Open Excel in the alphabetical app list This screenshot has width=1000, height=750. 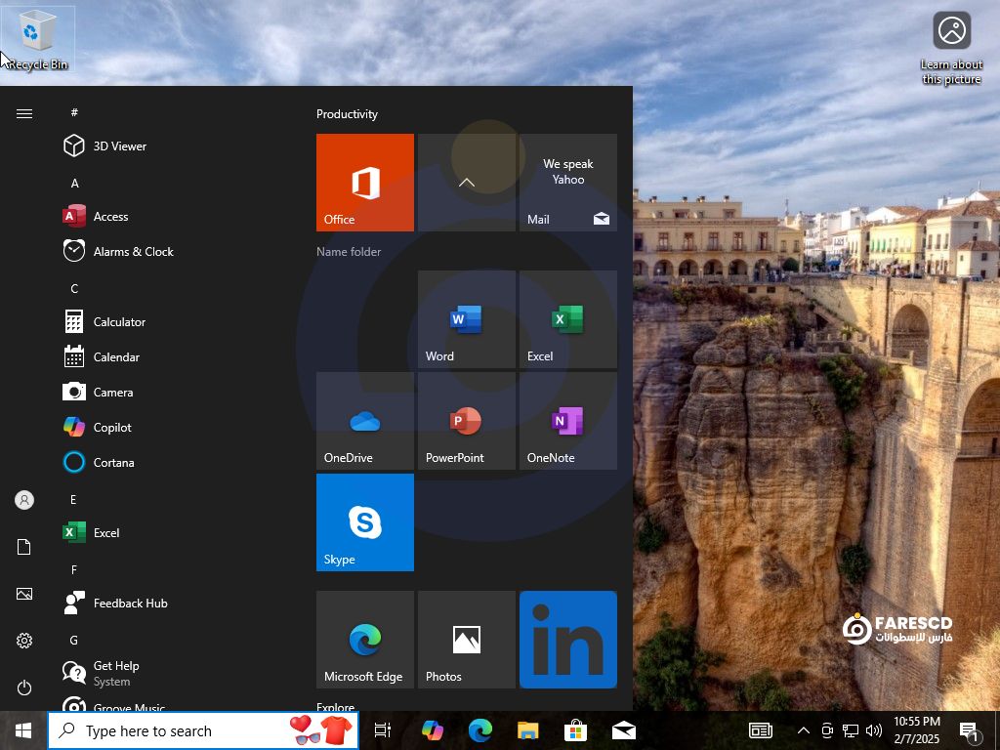pyautogui.click(x=172, y=532)
